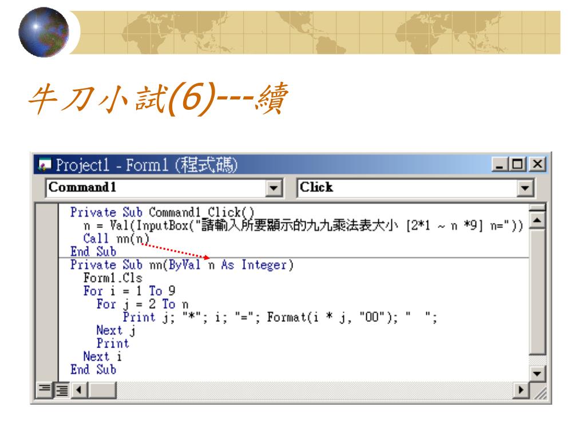Open the Click procedure dropdown arrow

(525, 187)
